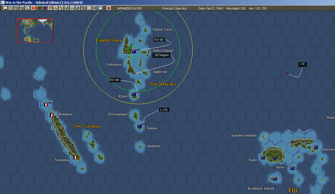Click the striped list toolbar icon
This screenshot has height=194, width=335.
(x=95, y=8)
